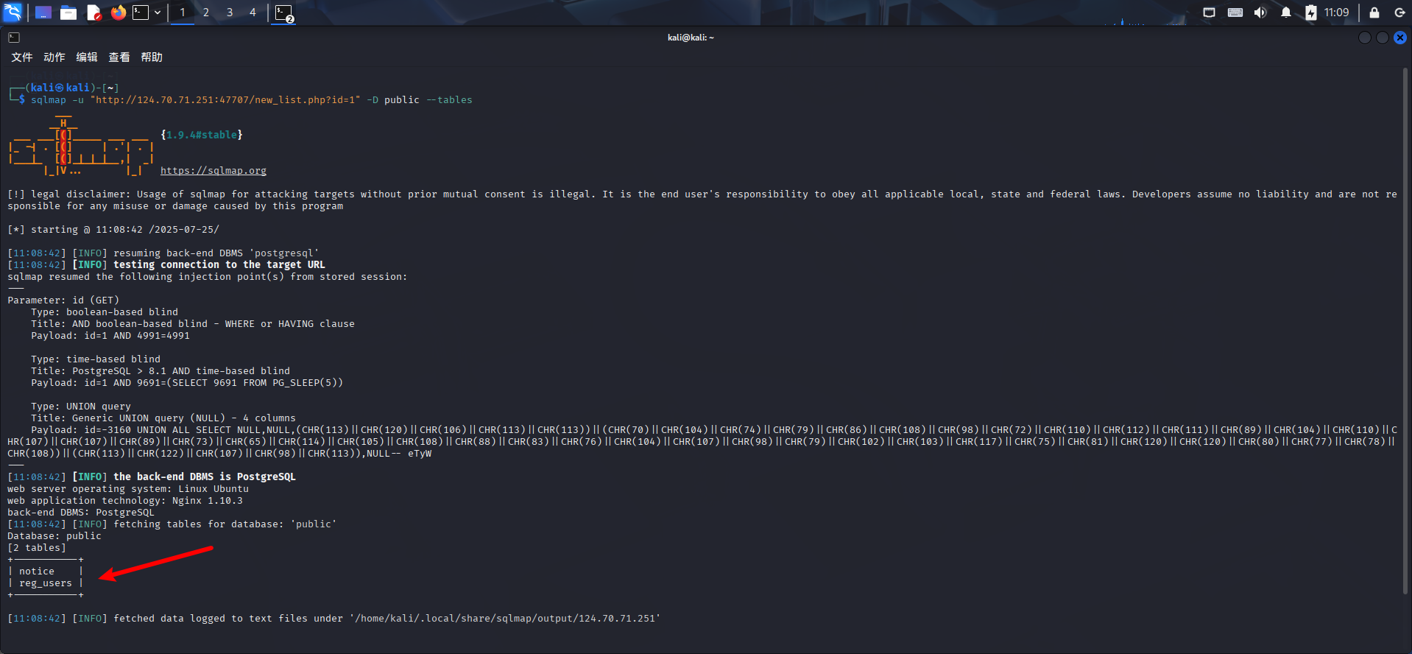Screen dimensions: 1412x654
Task: Switch to workspace 2
Action: coord(206,13)
